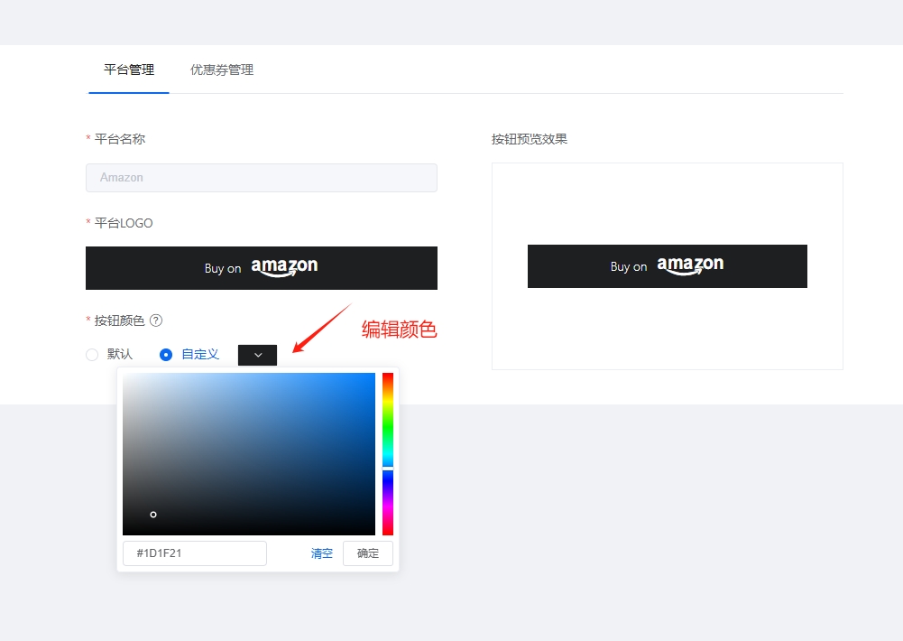The image size is (903, 641).
Task: Switch to the 平台管理 tab
Action: [x=129, y=70]
